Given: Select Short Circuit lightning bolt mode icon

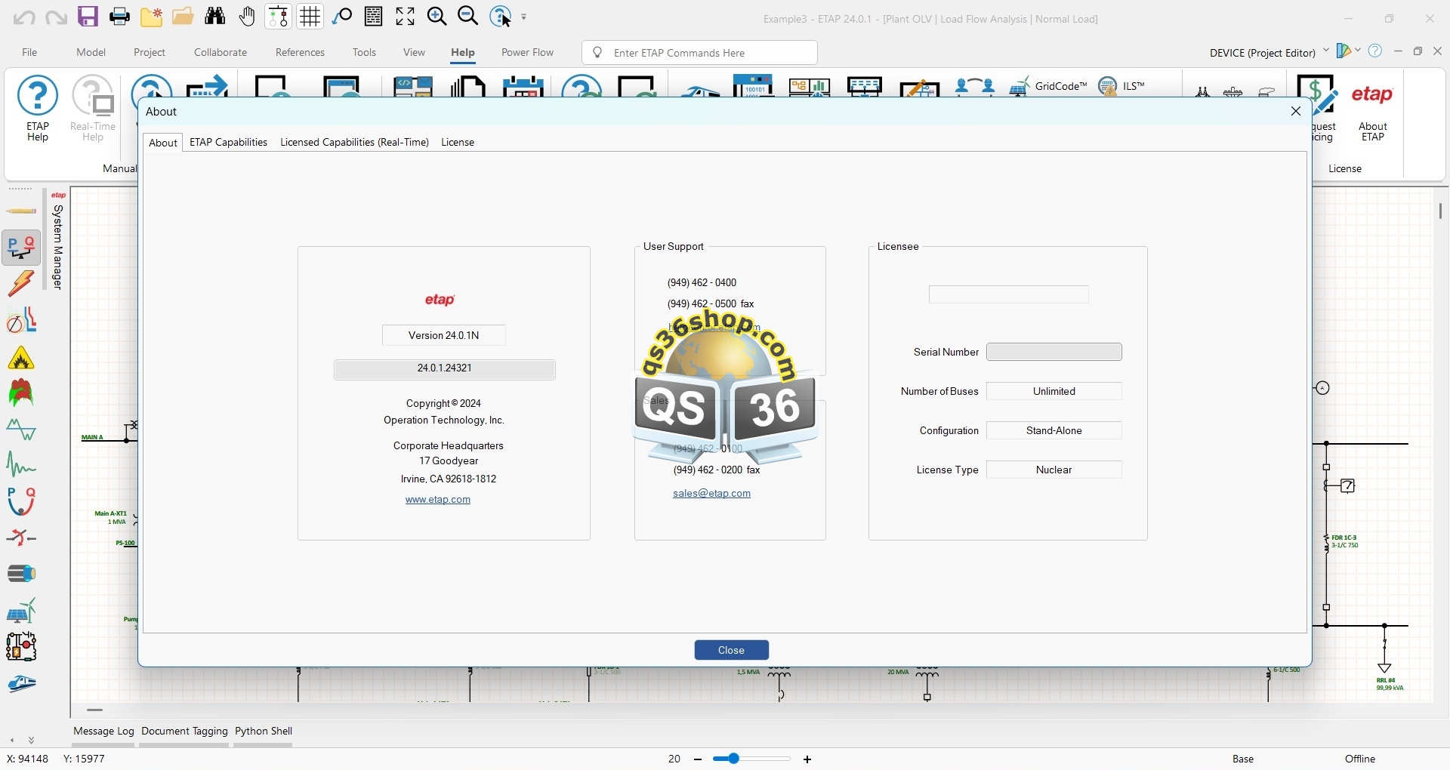Looking at the screenshot, I should (x=21, y=284).
